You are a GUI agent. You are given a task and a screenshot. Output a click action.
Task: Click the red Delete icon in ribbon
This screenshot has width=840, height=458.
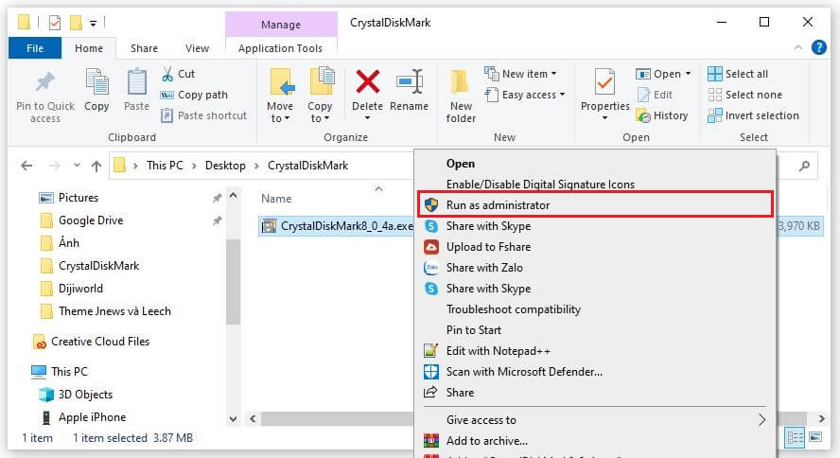point(367,82)
